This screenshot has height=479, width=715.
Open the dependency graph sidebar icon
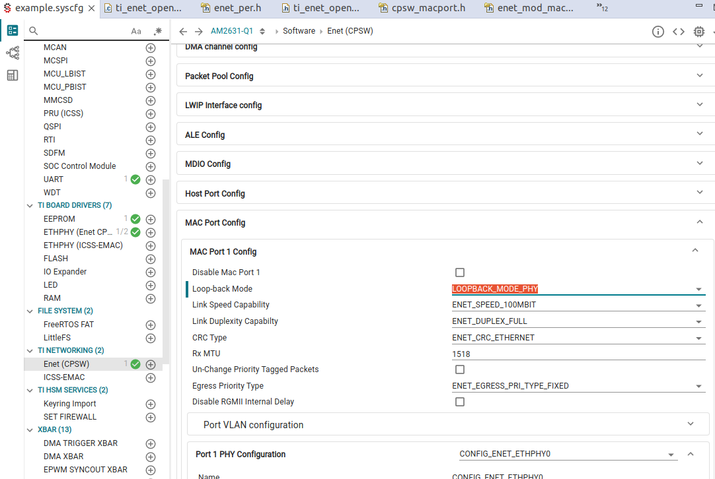coord(13,53)
